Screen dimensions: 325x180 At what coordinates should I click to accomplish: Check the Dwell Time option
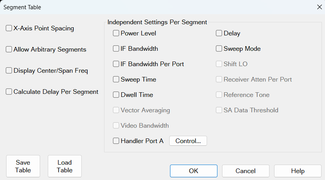click(116, 95)
